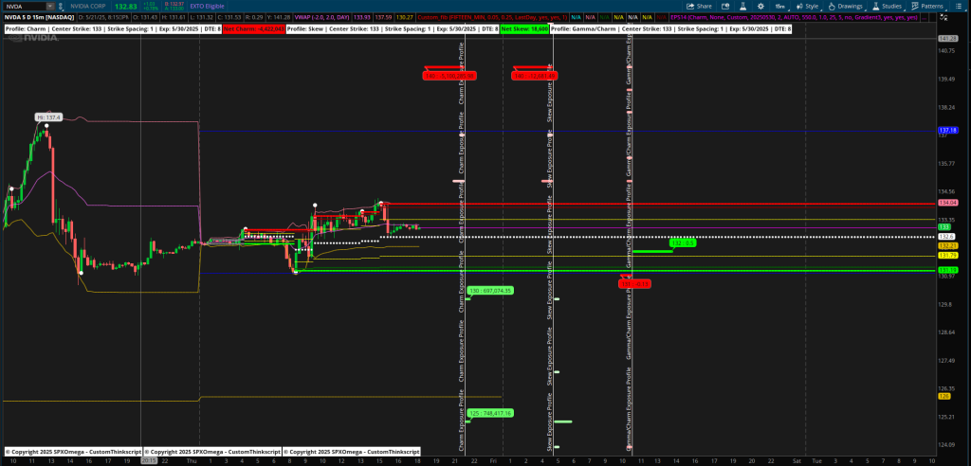971x466 pixels.
Task: Click the 130 : 697,074.35 charm bubble
Action: coord(490,290)
